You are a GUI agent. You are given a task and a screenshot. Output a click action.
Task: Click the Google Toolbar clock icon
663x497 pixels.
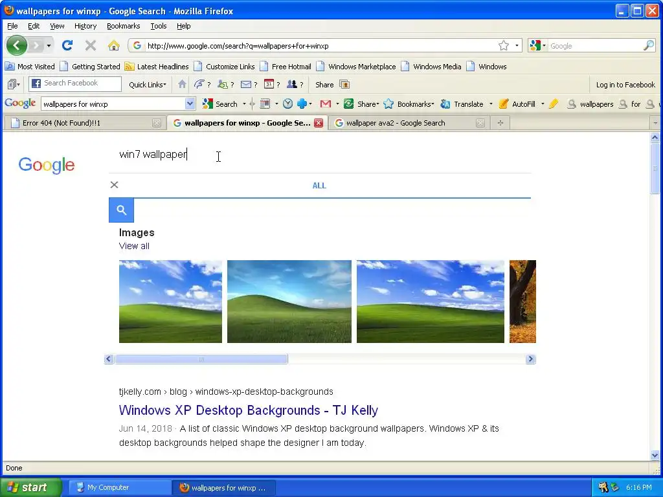(x=287, y=104)
